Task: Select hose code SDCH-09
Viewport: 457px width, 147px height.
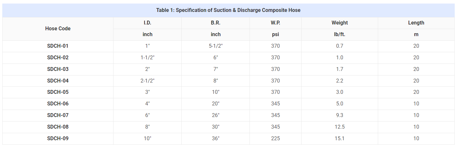Action: coord(58,139)
